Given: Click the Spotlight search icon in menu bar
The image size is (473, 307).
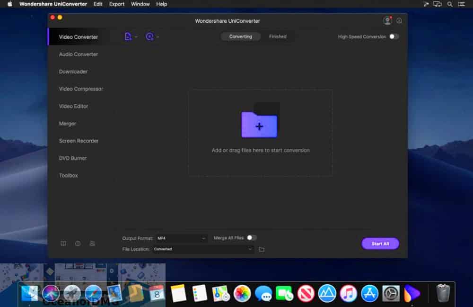Looking at the screenshot, I should pyautogui.click(x=450, y=4).
